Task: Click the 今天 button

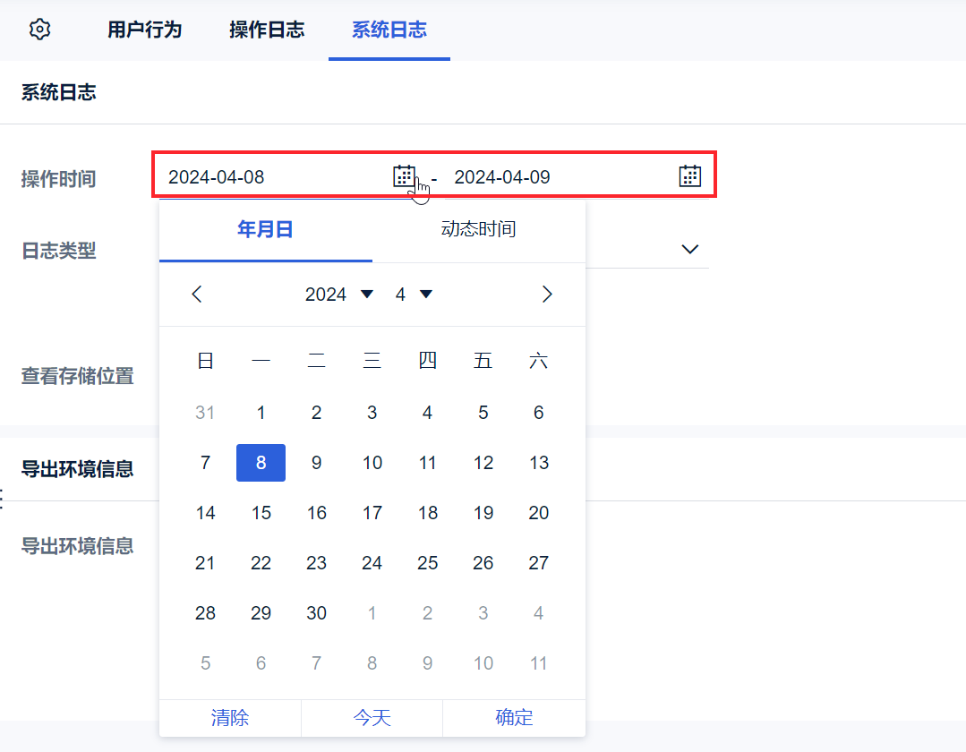Action: [372, 717]
